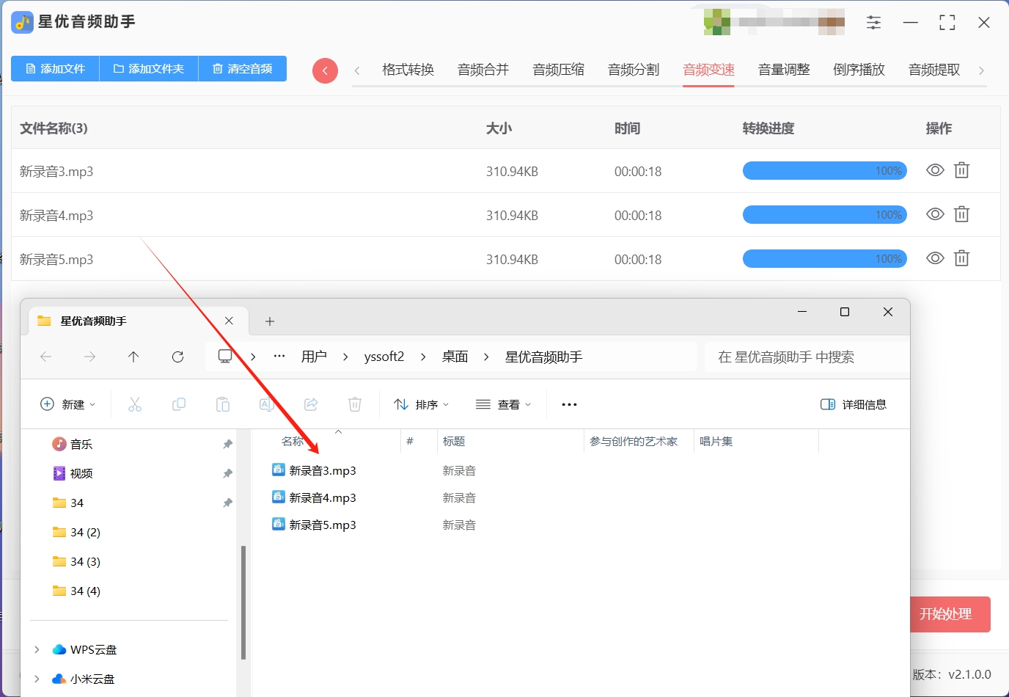Click the progress bar for 新录音4.mp3
This screenshot has height=697, width=1009.
click(825, 215)
